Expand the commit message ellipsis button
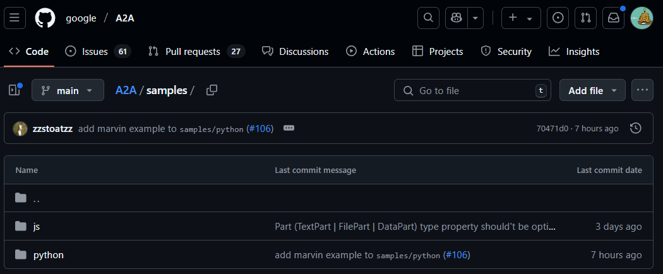 click(289, 128)
